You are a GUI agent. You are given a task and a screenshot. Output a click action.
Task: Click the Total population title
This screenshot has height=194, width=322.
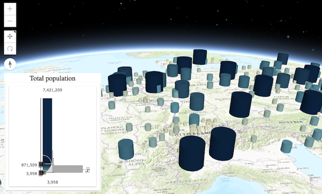(x=53, y=78)
